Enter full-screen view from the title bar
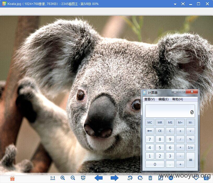 click(183, 4)
